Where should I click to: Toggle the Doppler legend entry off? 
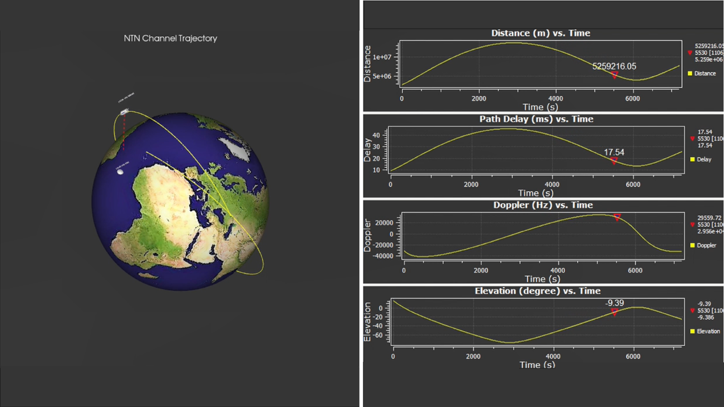coord(691,245)
